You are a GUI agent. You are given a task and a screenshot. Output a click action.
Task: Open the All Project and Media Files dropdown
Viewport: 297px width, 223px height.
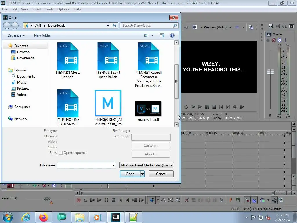point(147,165)
